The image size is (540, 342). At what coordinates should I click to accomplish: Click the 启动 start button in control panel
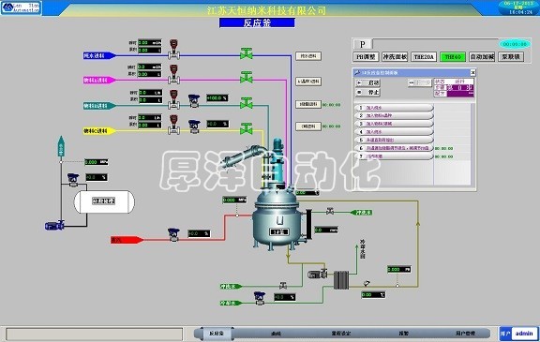(367, 82)
